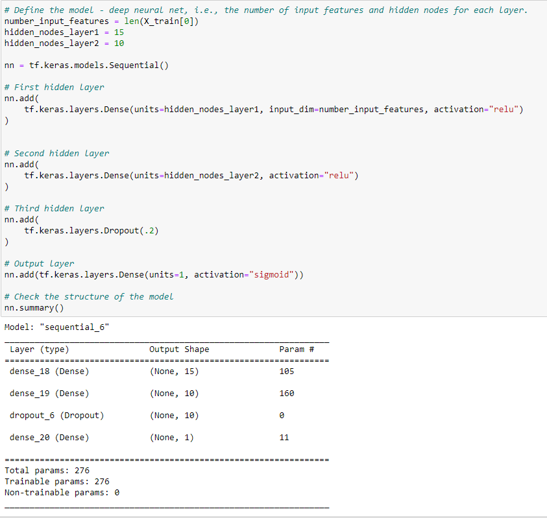Click the Check structure comment line

(x=88, y=296)
